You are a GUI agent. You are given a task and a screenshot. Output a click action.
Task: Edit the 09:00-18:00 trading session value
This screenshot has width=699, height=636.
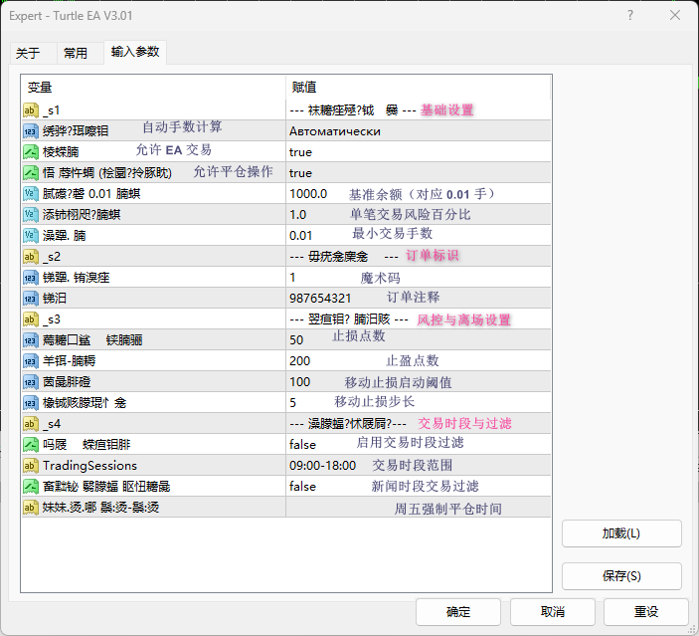pos(419,466)
